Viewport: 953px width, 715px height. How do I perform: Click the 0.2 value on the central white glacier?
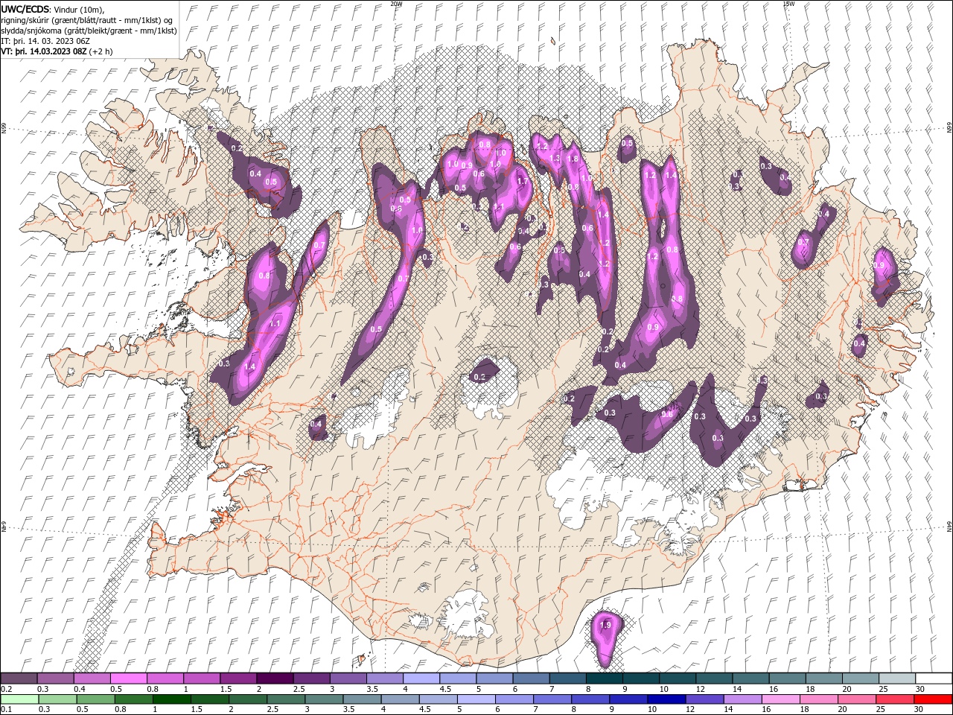[x=479, y=377]
